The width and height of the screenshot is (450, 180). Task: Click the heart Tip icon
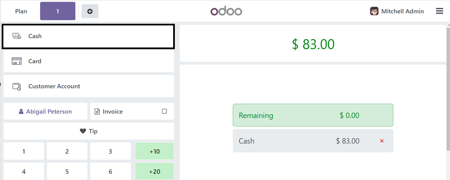coord(83,131)
